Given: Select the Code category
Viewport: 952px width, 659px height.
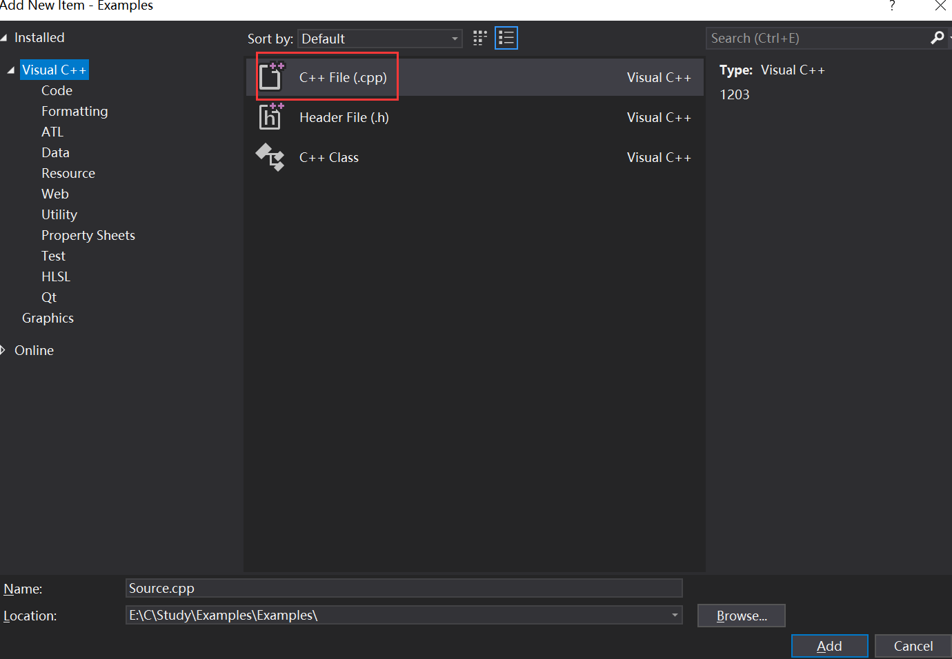Looking at the screenshot, I should [57, 90].
